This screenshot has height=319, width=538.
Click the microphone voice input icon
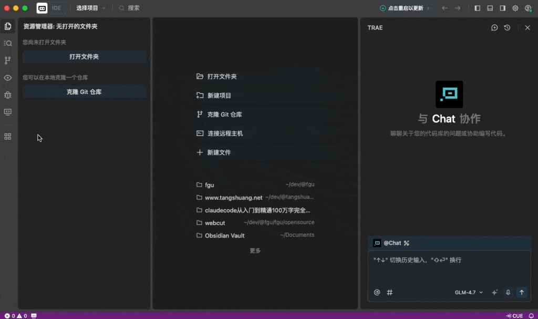pos(508,292)
